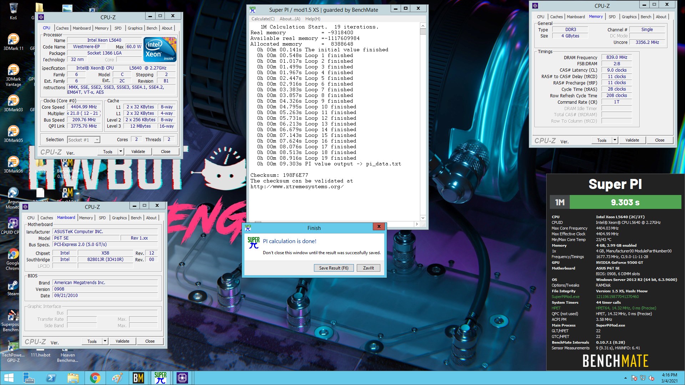Click Close in Mainboard CPU-Z window
685x385 pixels.
(x=150, y=341)
